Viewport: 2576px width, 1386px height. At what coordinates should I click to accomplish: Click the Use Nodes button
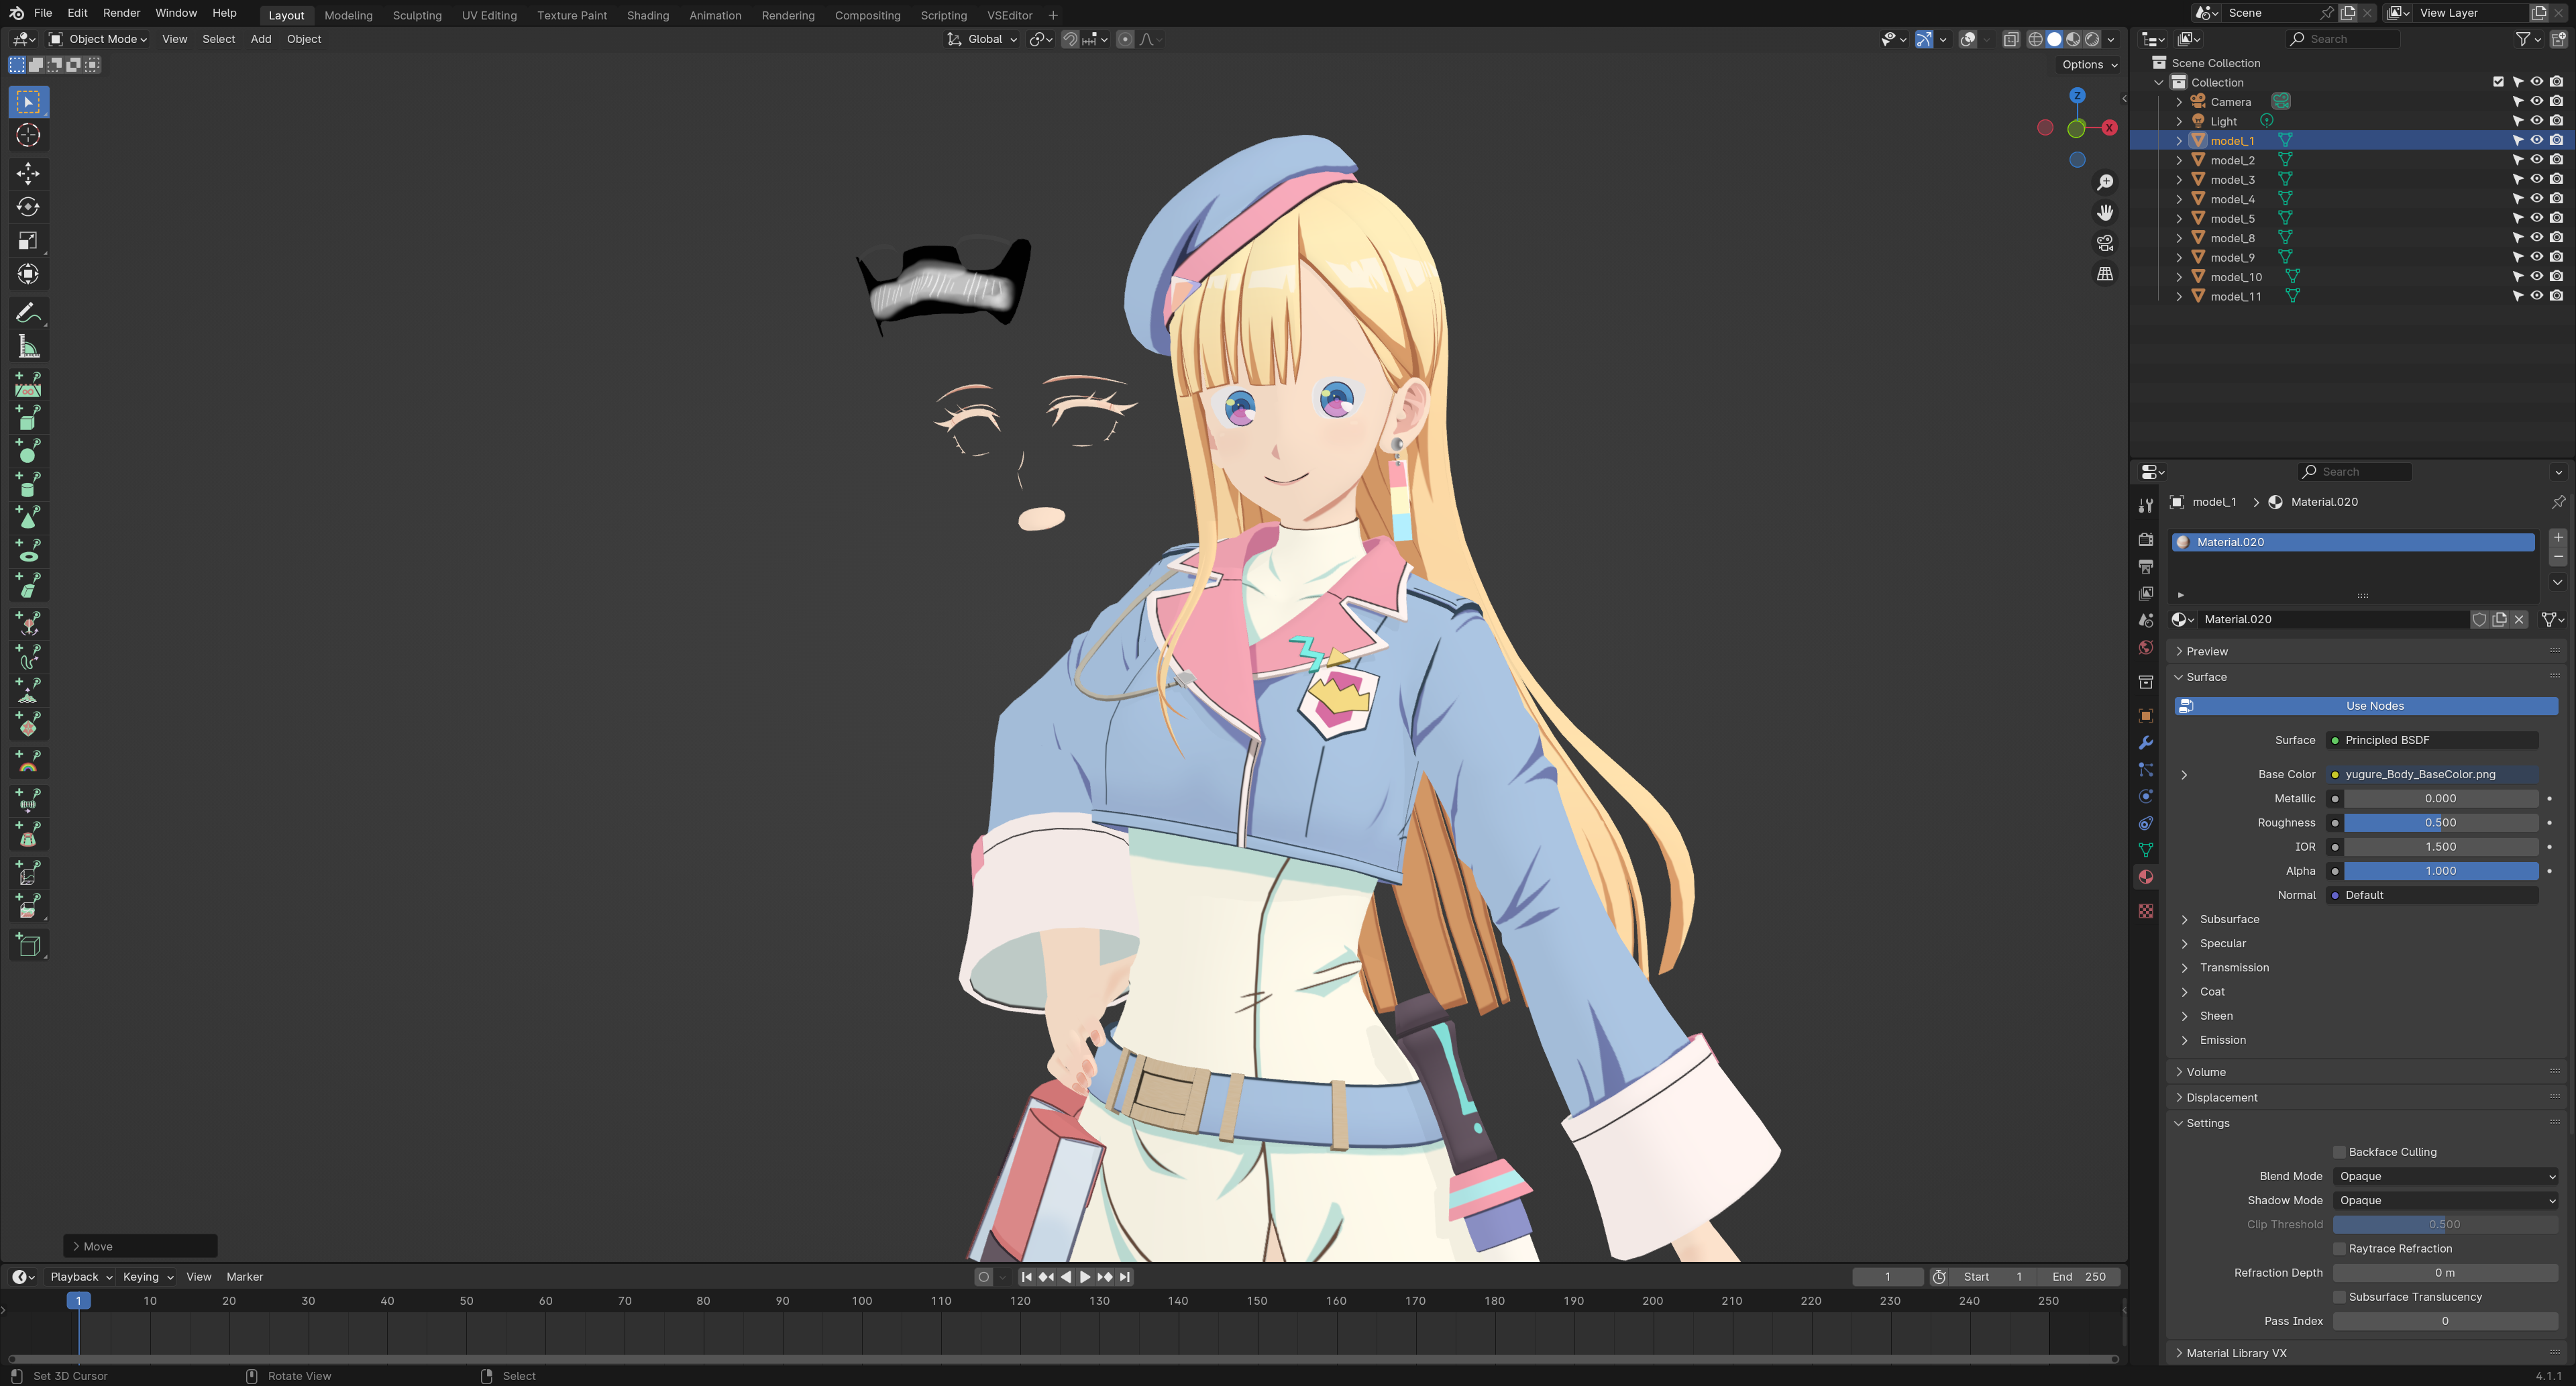(x=2366, y=706)
